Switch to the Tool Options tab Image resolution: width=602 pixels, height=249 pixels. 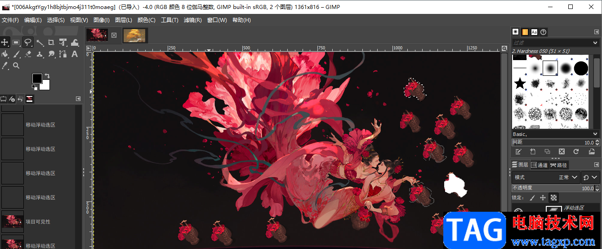pos(4,99)
